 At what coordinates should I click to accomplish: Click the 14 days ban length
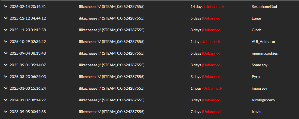(197, 7)
